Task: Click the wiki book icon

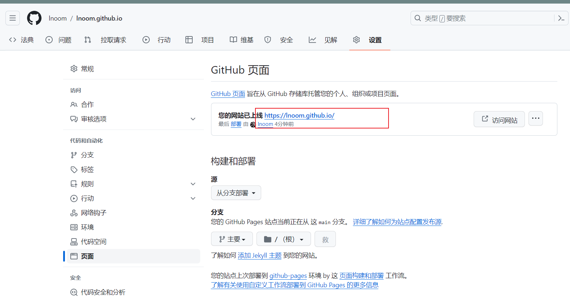Action: [x=233, y=40]
